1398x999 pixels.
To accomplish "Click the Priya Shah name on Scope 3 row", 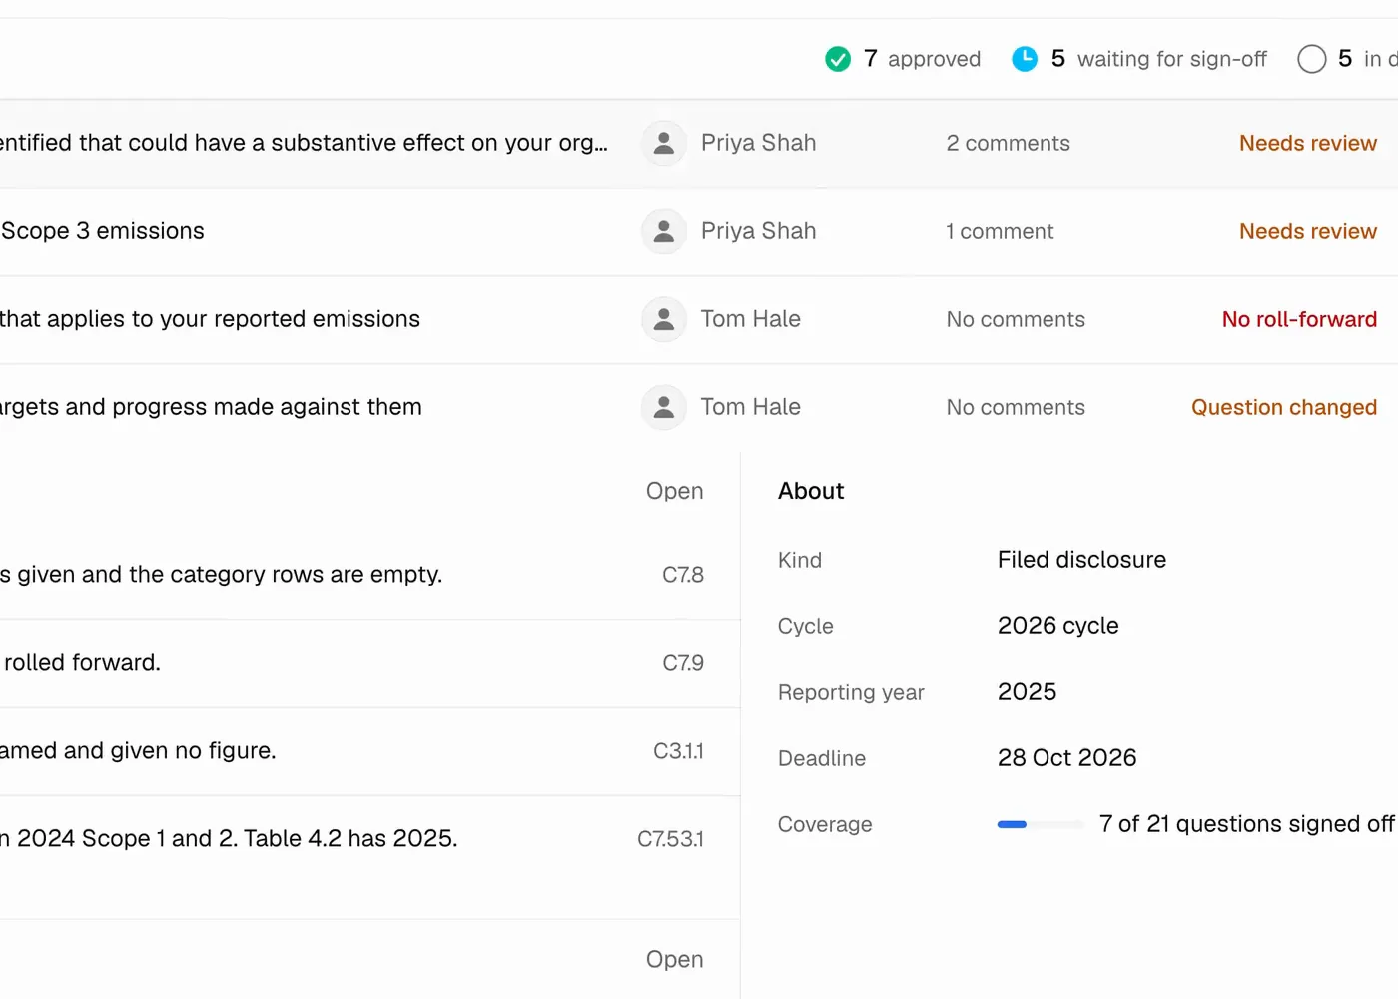I will [x=758, y=232].
